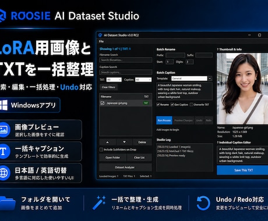Click the 日本語 / 英語切替 feature card

tap(40, 173)
